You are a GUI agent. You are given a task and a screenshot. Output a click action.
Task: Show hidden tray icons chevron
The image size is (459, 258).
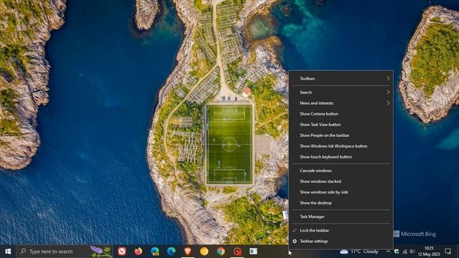(x=388, y=252)
